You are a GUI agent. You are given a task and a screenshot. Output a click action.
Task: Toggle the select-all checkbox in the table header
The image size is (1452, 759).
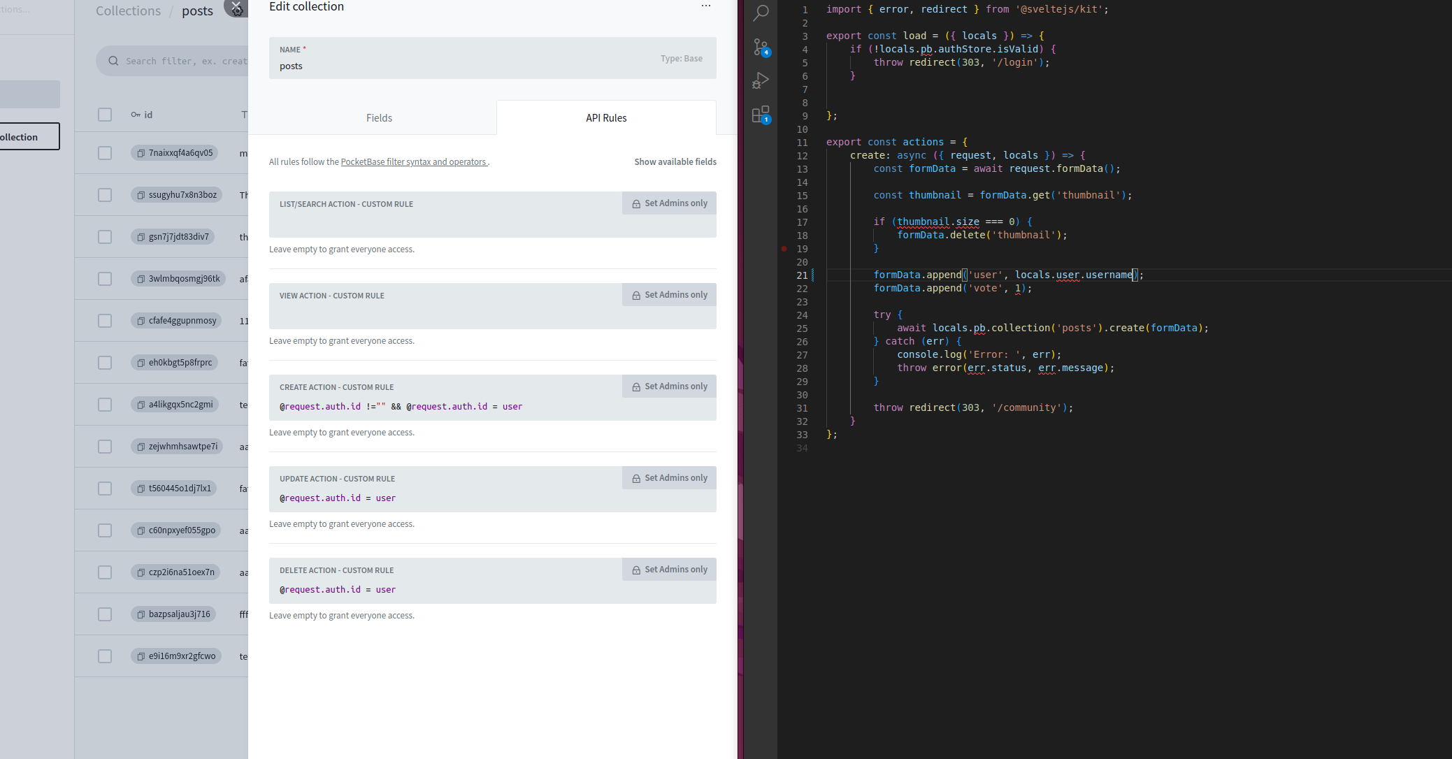click(105, 115)
